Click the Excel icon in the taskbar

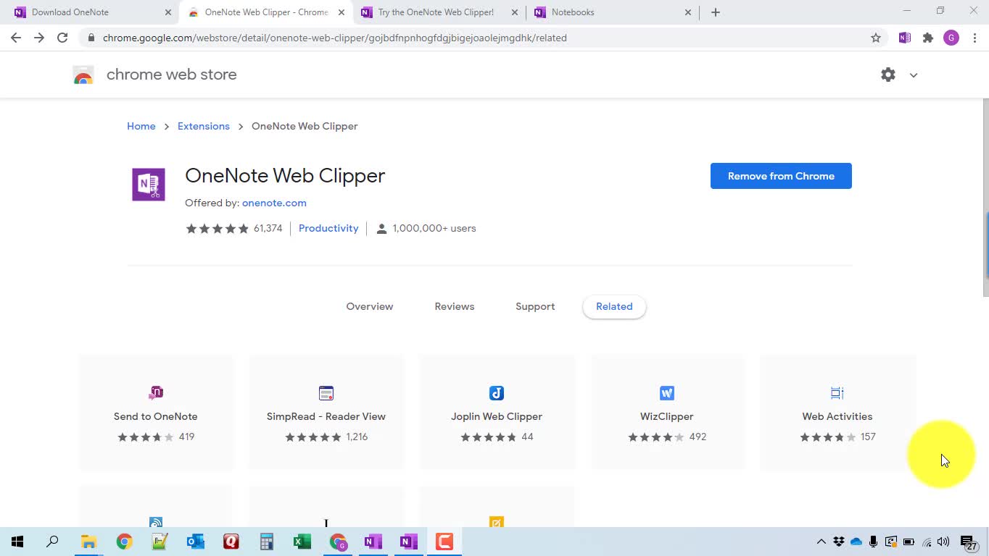click(302, 542)
